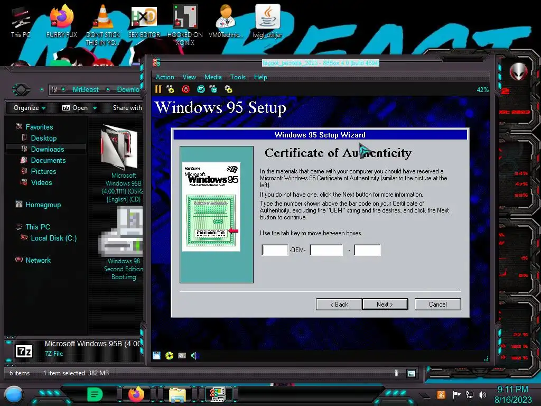Select Videos in Explorer navigation pane
The image size is (541, 406).
click(41, 182)
